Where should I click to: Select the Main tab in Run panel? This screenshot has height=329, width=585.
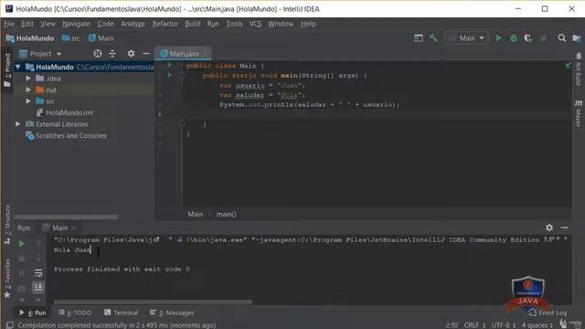click(x=59, y=228)
